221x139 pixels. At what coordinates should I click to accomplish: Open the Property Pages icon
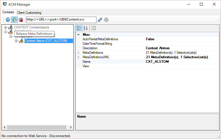point(93,28)
